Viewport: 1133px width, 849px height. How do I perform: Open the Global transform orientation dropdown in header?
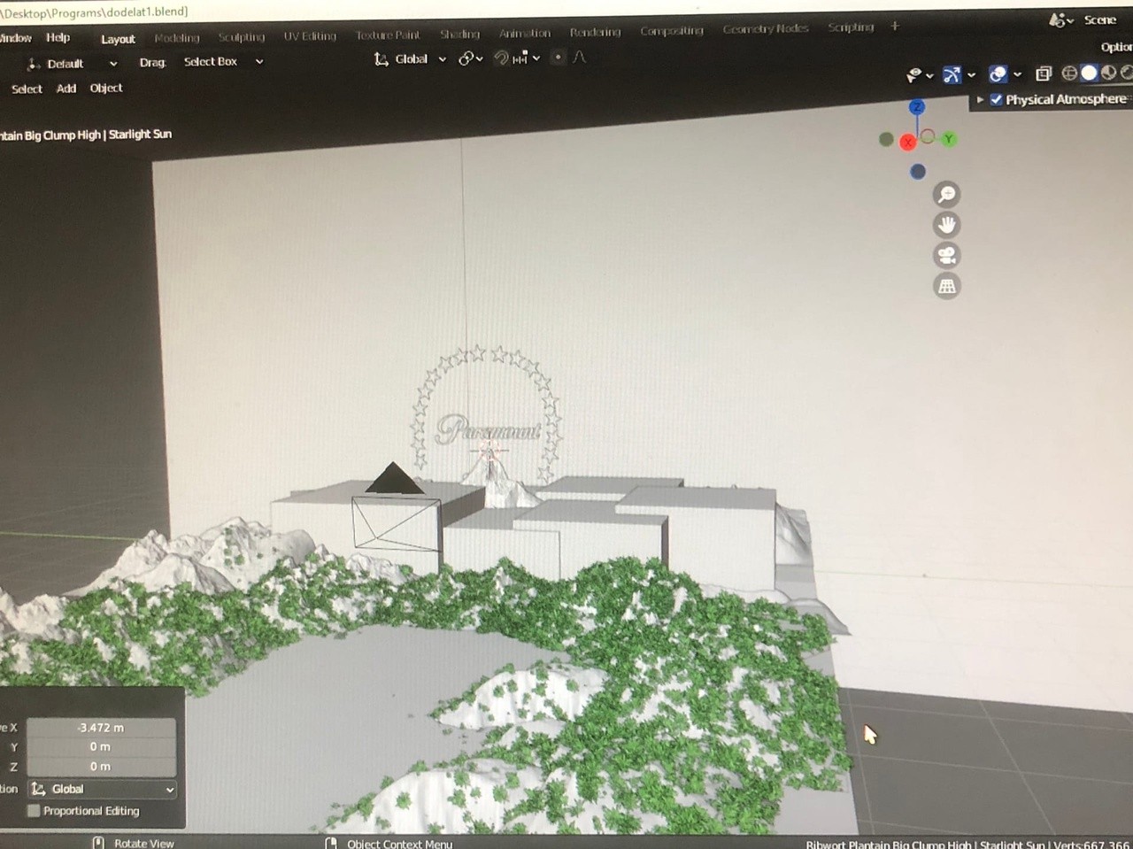(x=410, y=59)
